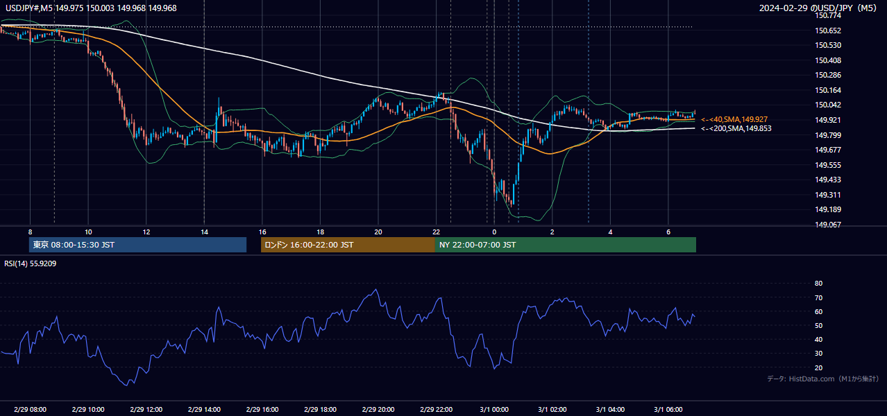Viewport: 887px width, 416px height.
Task: Click the bottom time label 3/1 00:00
Action: [x=494, y=409]
